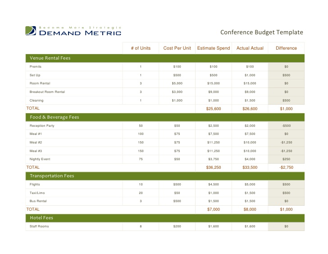The width and height of the screenshot is (328, 254).
Task: Select the $25,600 venue estimate total
Action: point(214,109)
